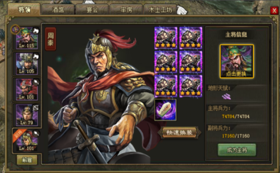
Task: Click the top-right turtle equipment slot
Action: (191, 38)
